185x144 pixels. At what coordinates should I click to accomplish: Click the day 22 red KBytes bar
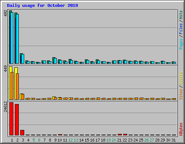pyautogui.click(x=125, y=135)
